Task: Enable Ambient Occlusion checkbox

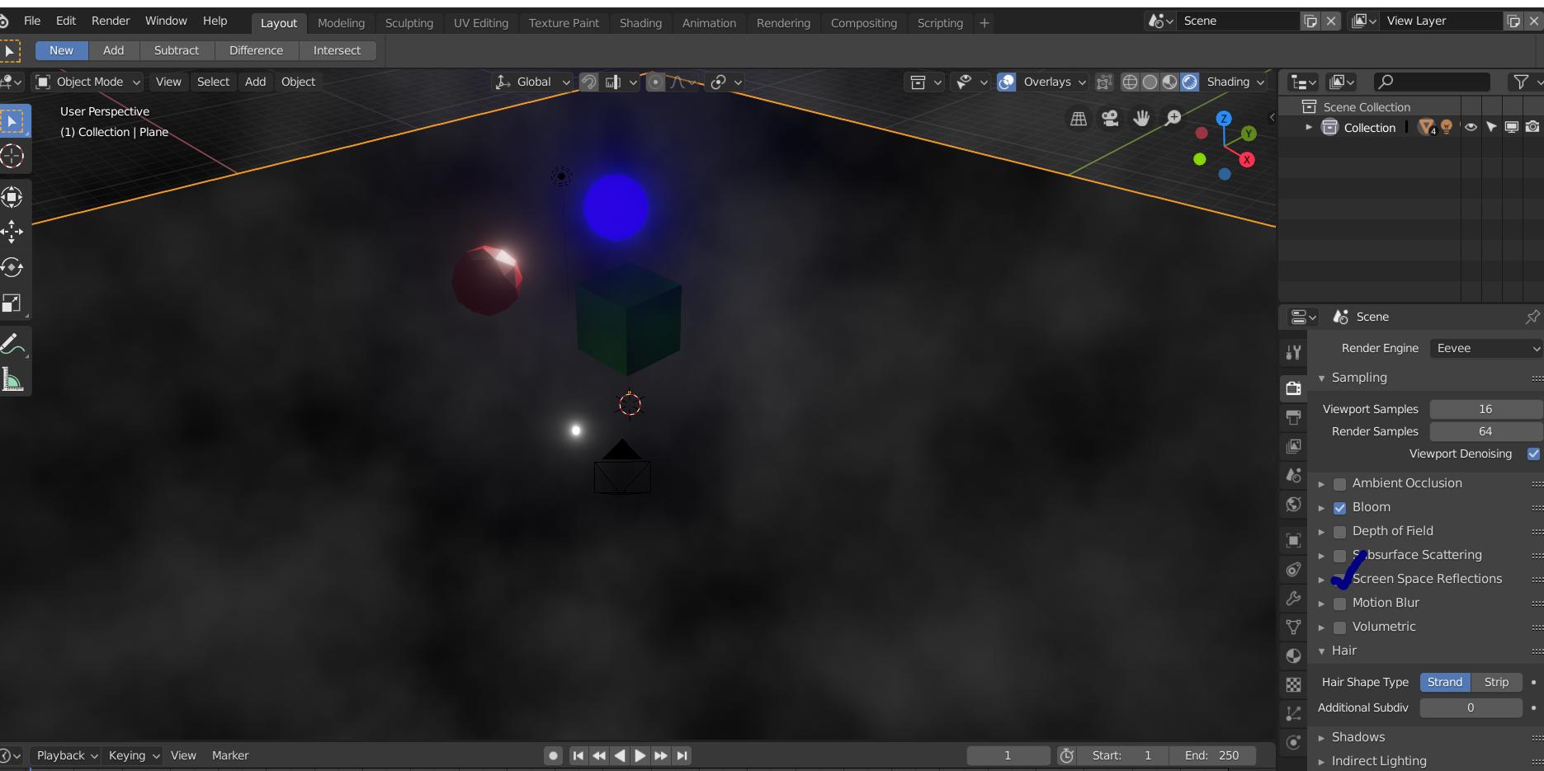Action: click(1339, 484)
